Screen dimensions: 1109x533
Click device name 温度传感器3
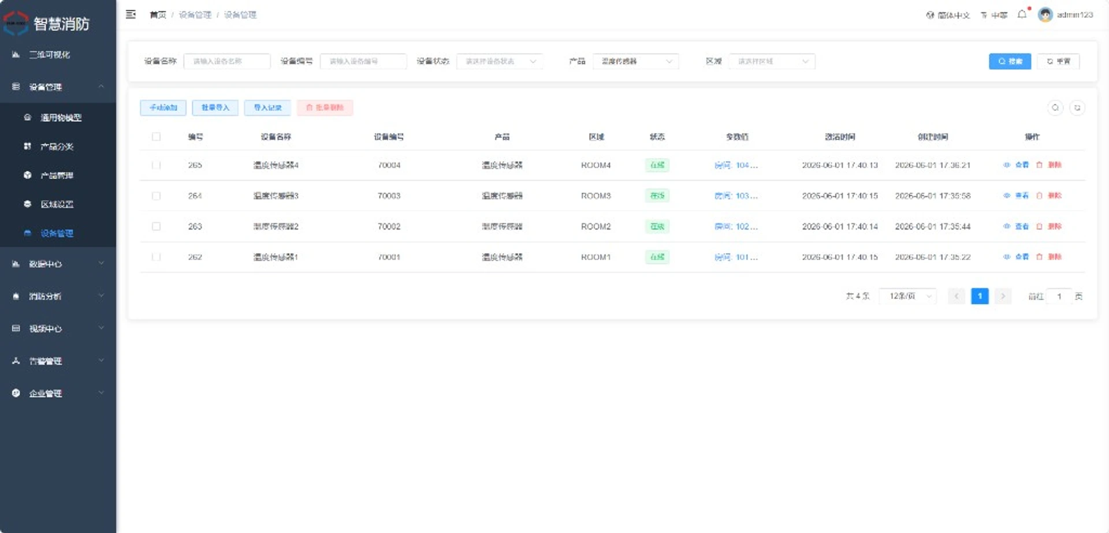pos(276,196)
